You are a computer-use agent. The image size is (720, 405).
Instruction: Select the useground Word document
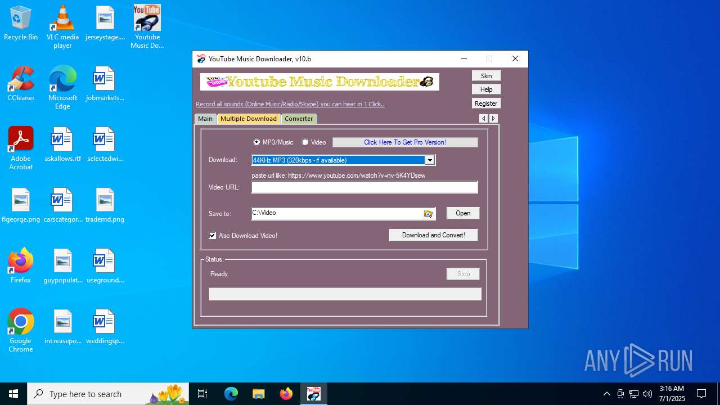105,265
